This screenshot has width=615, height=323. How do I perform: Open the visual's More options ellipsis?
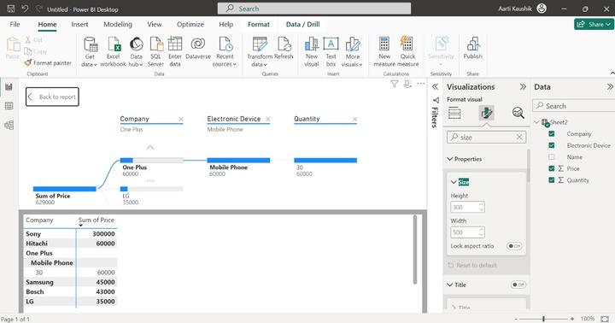(x=421, y=84)
